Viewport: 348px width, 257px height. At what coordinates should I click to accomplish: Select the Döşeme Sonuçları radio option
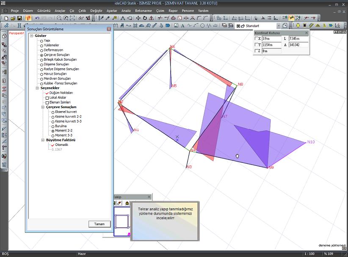41,65
